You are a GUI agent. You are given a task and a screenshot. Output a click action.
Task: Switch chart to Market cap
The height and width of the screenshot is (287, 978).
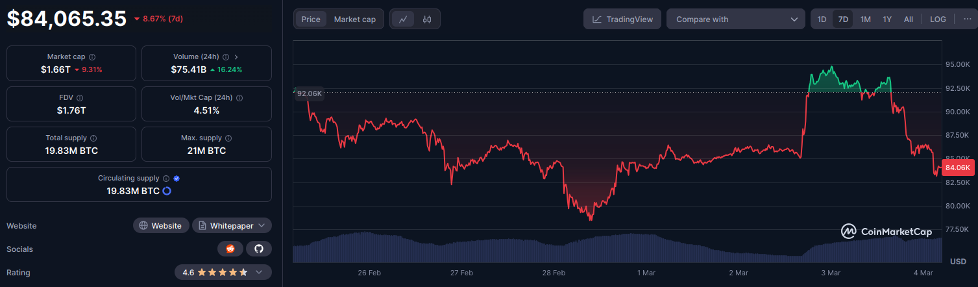pyautogui.click(x=354, y=19)
